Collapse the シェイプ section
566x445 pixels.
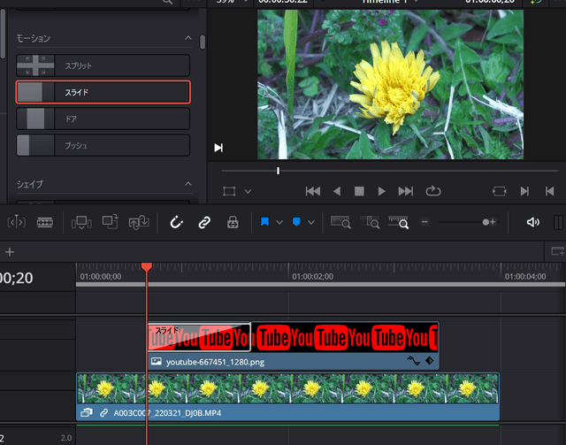188,184
